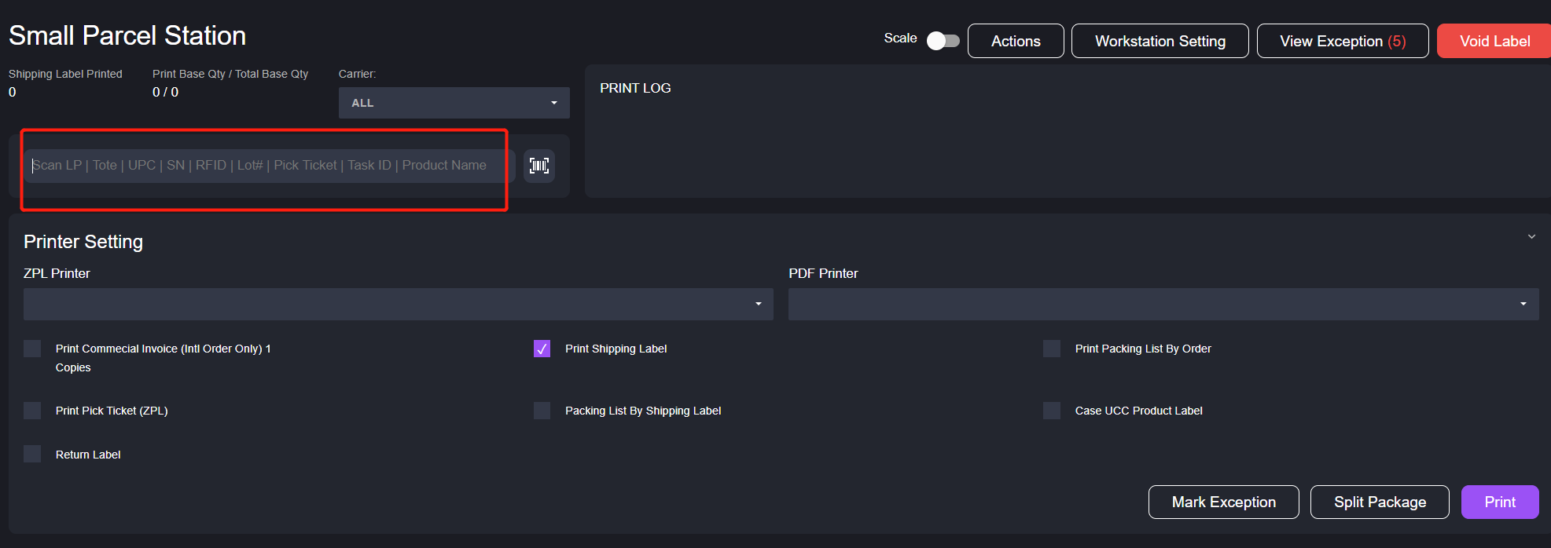Open Workstation Setting
The image size is (1551, 548).
pyautogui.click(x=1160, y=41)
